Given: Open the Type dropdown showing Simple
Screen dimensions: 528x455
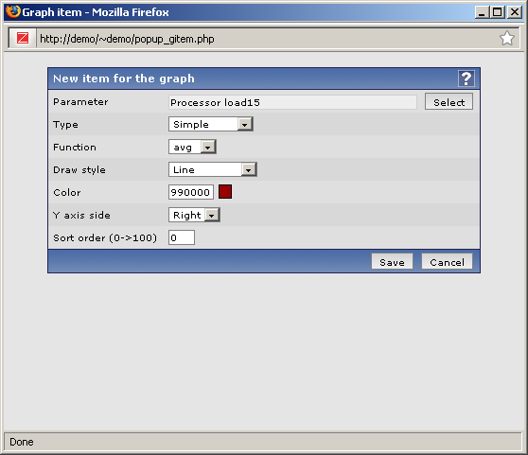Looking at the screenshot, I should coord(211,124).
